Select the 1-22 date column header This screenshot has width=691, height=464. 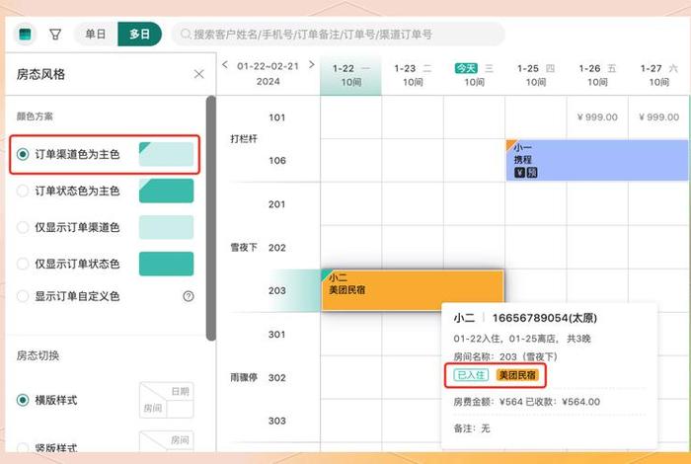click(x=350, y=75)
